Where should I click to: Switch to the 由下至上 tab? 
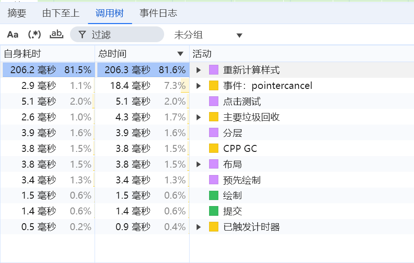point(61,13)
